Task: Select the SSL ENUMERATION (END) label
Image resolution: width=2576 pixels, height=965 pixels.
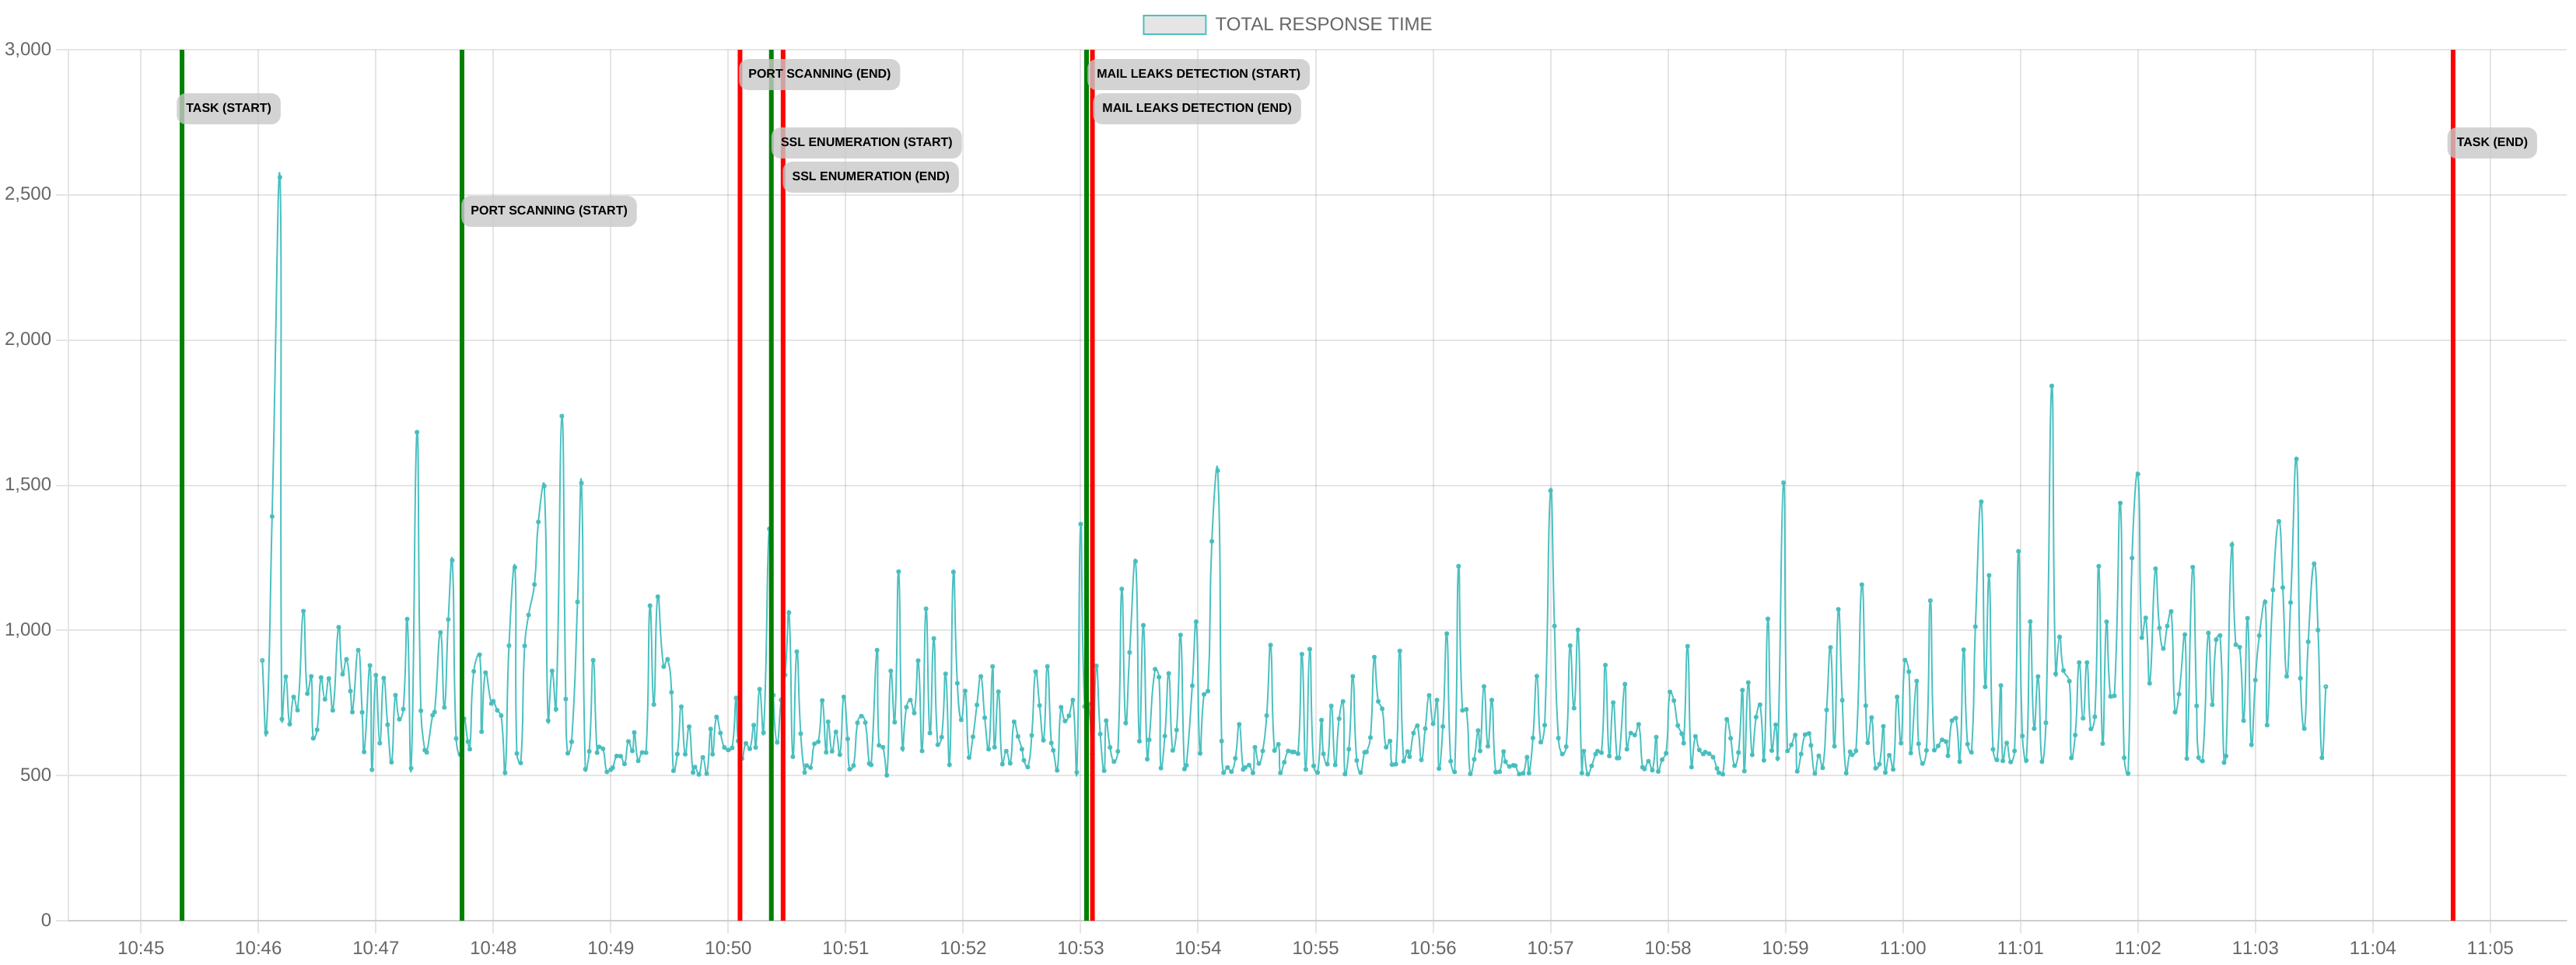Action: click(x=870, y=177)
